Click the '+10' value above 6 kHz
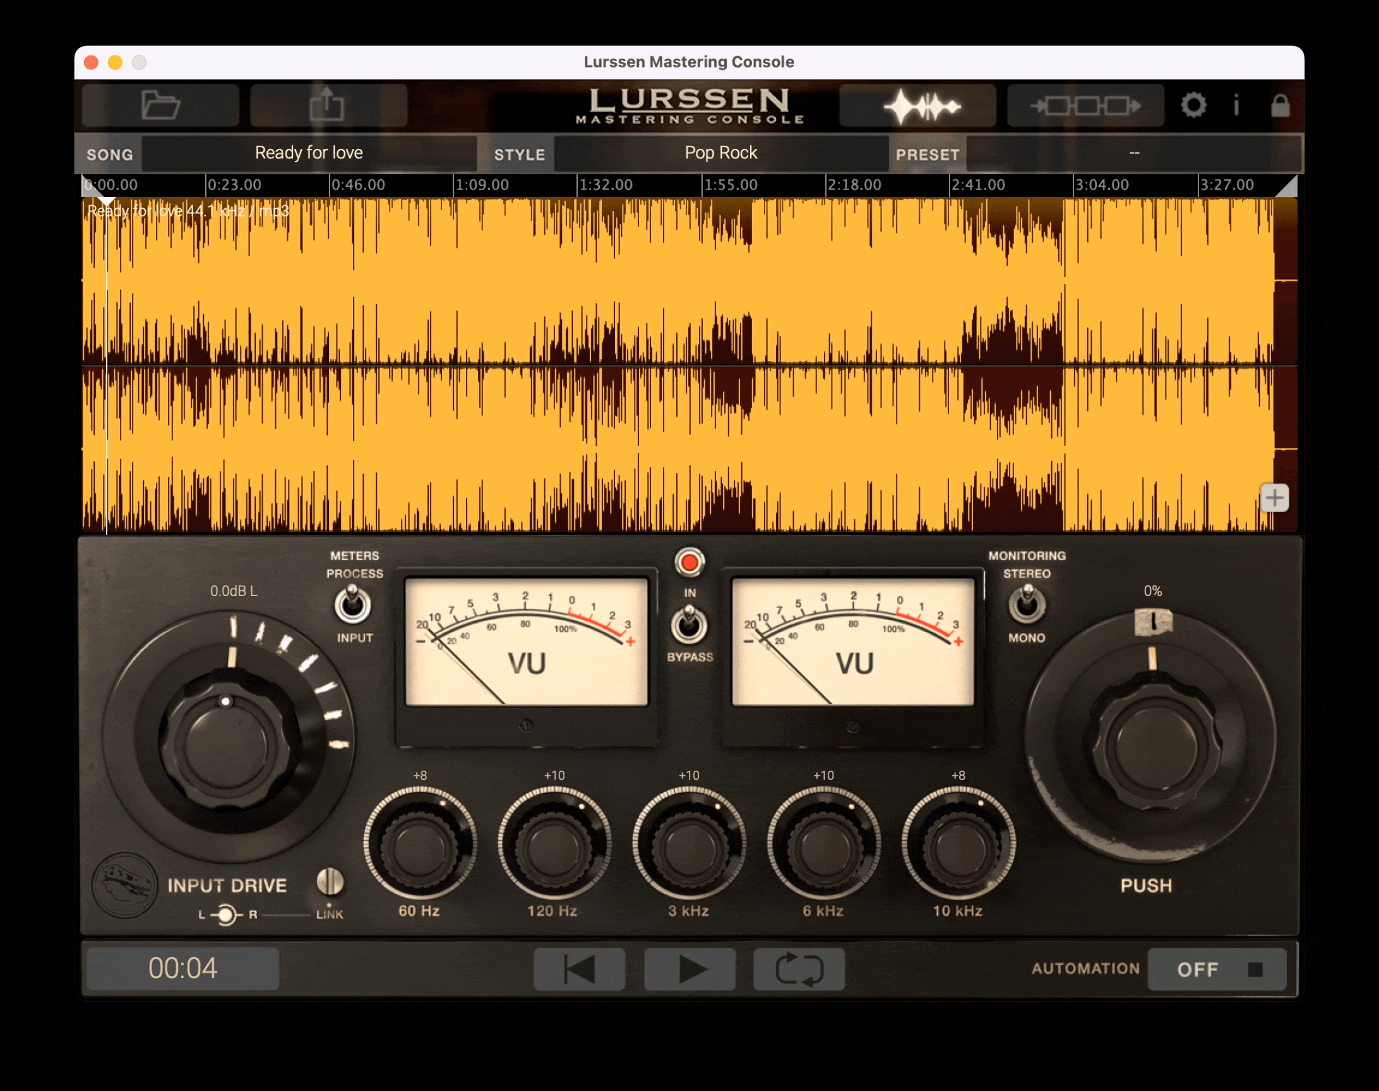Viewport: 1379px width, 1091px height. coord(823,775)
